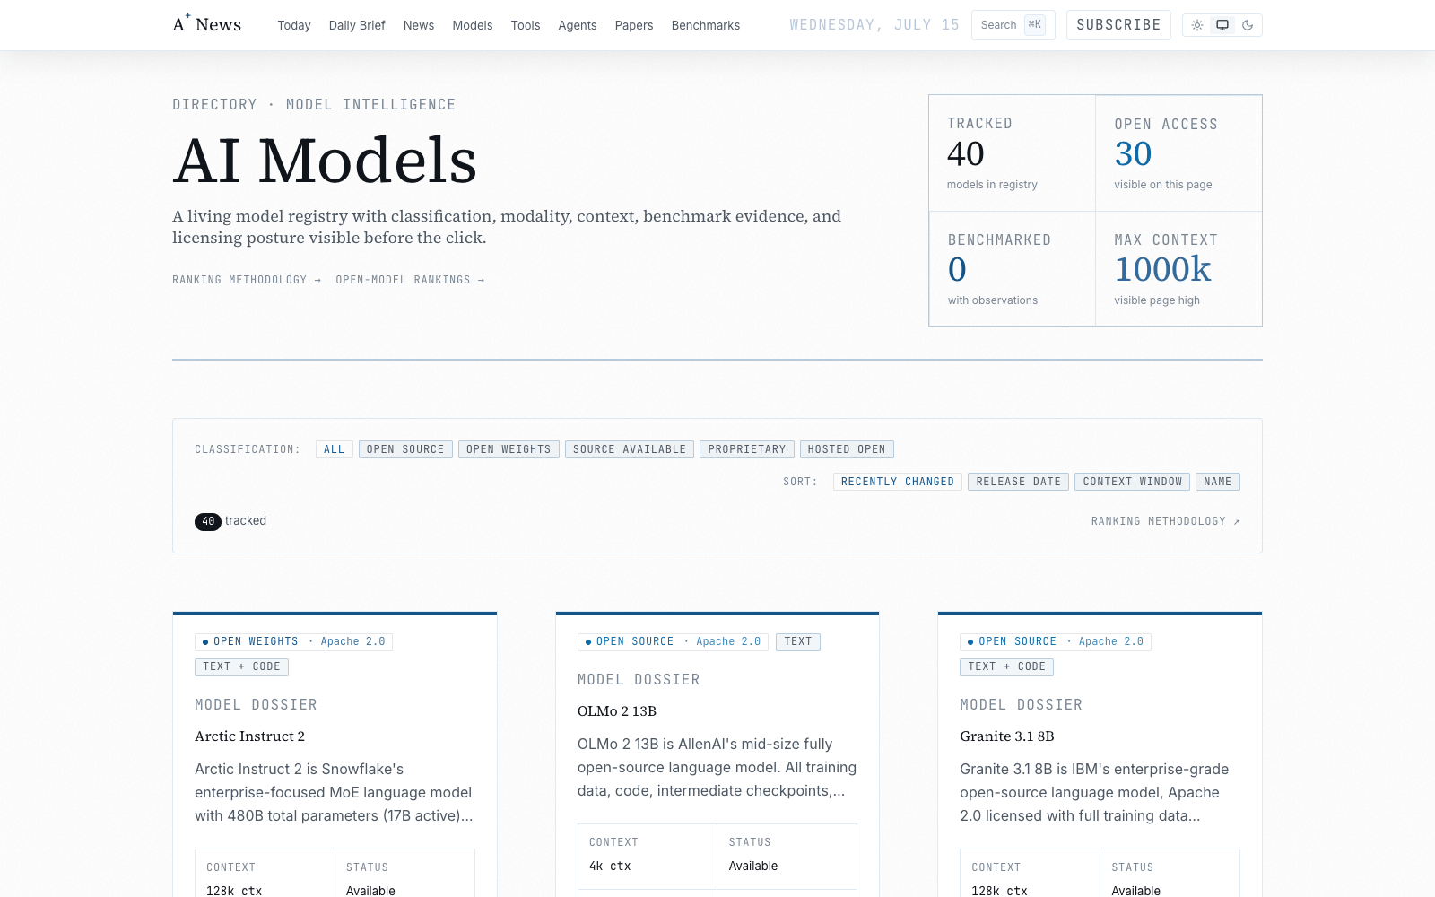Viewport: 1435px width, 897px height.
Task: Go to the News section
Action: pos(419,25)
